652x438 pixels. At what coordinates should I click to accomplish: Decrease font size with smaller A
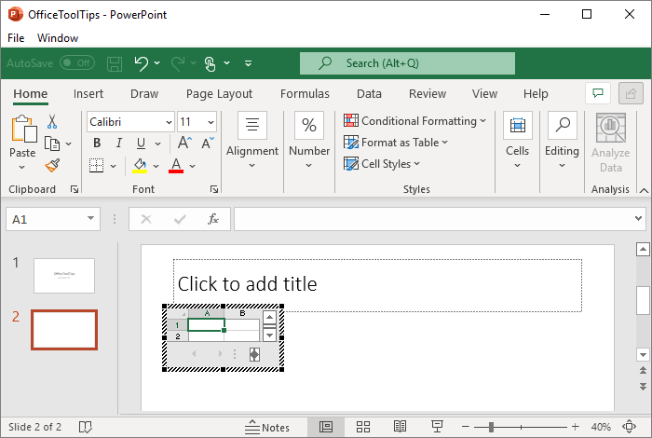tap(208, 144)
